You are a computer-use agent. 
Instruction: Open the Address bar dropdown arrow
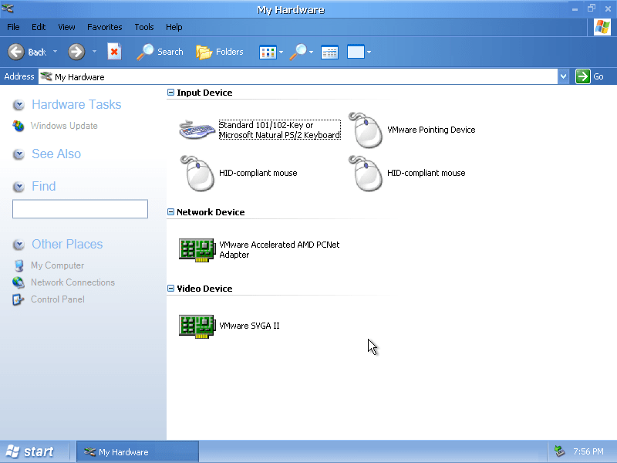coord(563,76)
